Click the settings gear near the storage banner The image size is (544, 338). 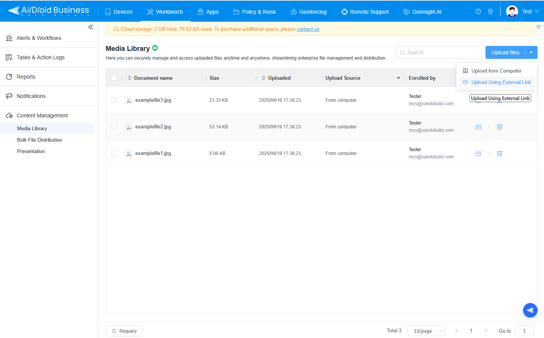click(538, 27)
